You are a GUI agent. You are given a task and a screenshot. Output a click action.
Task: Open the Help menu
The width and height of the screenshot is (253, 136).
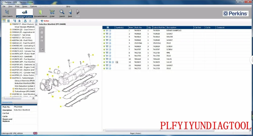tap(68, 6)
